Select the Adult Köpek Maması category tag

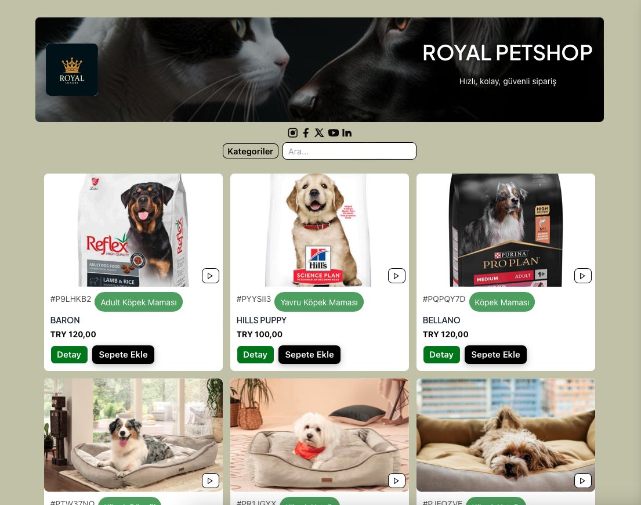click(x=139, y=302)
